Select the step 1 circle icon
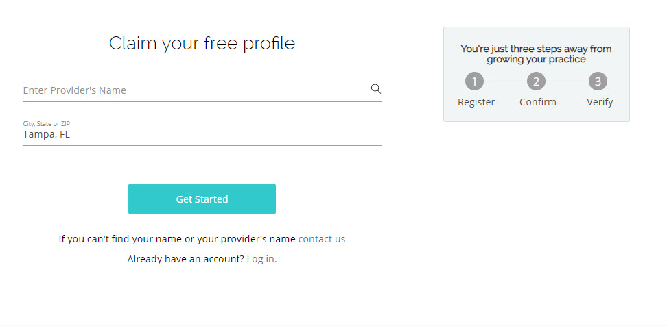Viewport: 667px width, 326px height. tap(474, 81)
